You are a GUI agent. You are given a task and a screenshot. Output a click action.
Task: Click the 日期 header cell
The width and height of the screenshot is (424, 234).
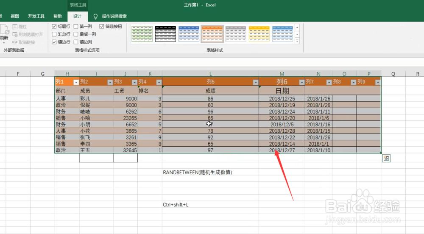pos(282,91)
